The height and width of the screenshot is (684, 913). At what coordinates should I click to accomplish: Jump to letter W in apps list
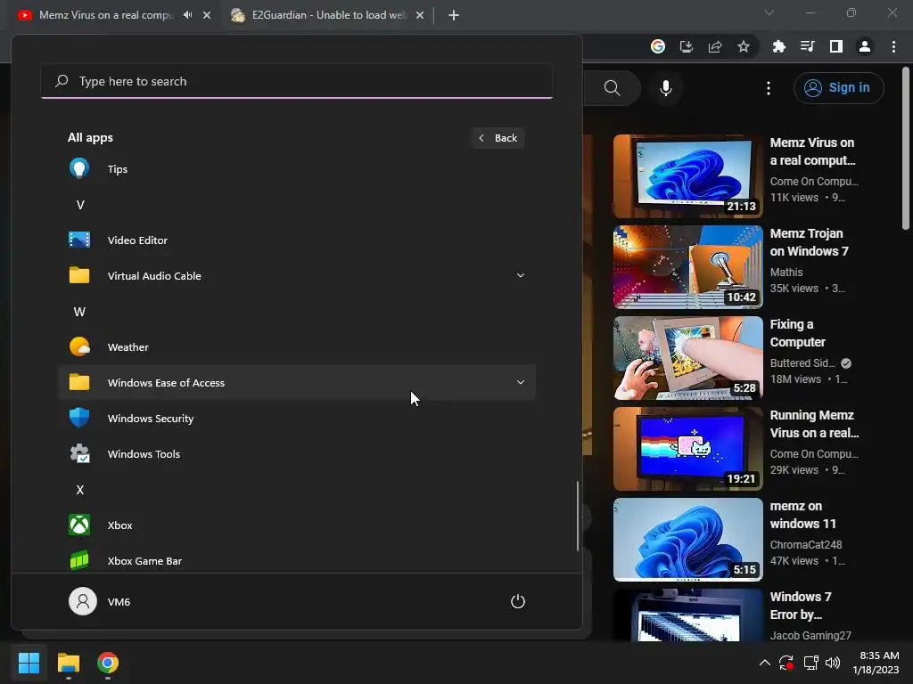[79, 312]
